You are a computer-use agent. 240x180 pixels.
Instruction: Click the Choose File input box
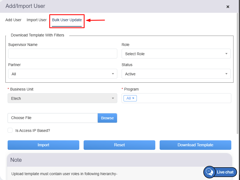(x=53, y=118)
